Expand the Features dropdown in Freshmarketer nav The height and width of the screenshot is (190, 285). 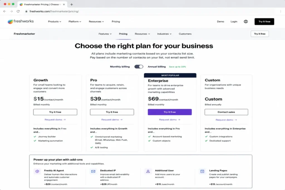tap(105, 34)
